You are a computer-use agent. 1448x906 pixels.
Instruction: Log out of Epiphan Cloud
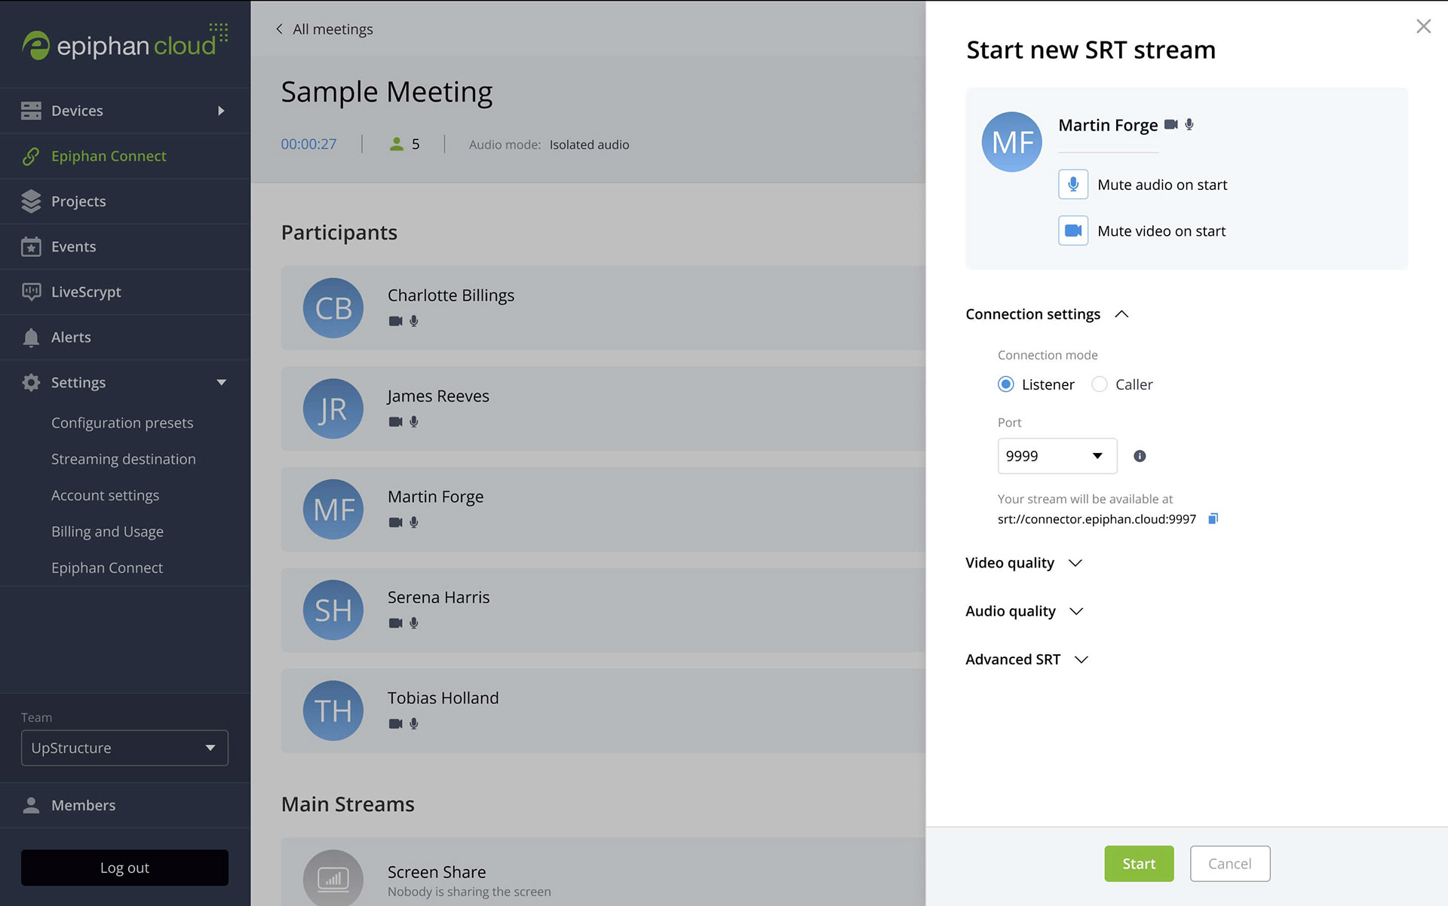pos(124,868)
